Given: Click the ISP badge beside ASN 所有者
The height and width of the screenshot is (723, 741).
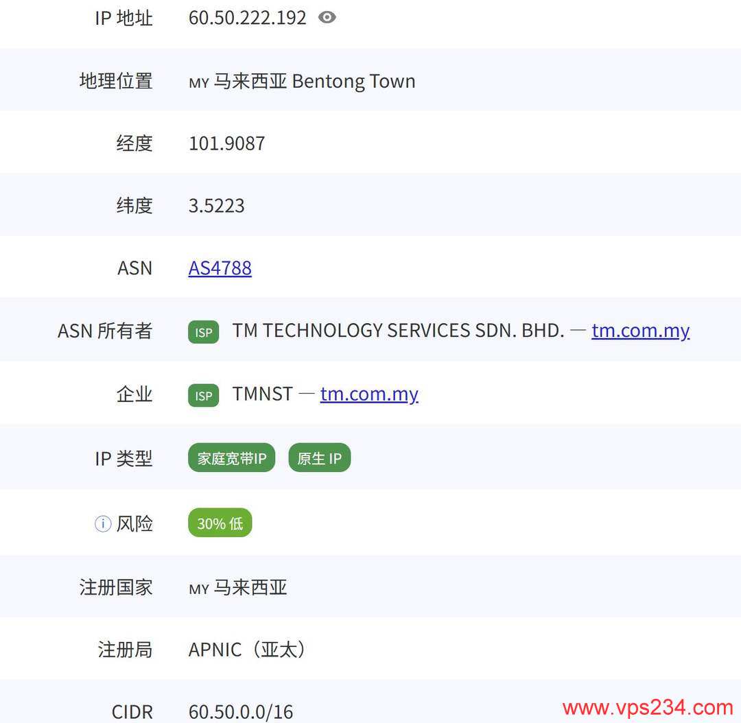Looking at the screenshot, I should (x=202, y=331).
